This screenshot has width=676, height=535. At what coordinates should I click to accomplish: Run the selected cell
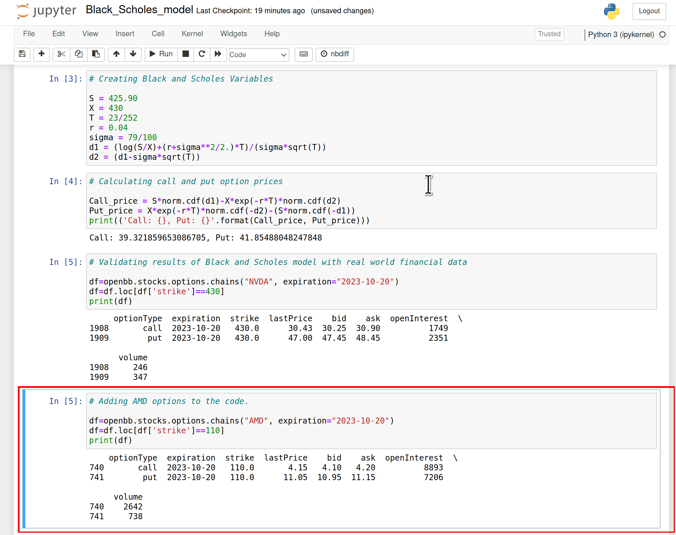click(x=161, y=54)
